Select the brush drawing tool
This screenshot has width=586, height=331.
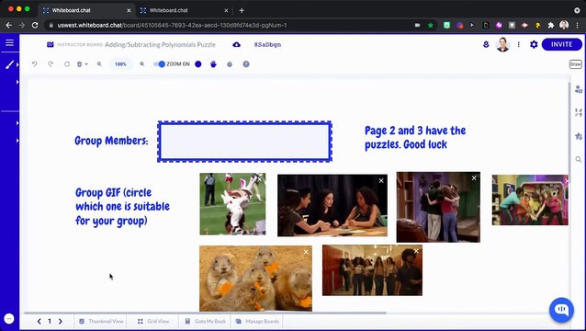pos(9,64)
